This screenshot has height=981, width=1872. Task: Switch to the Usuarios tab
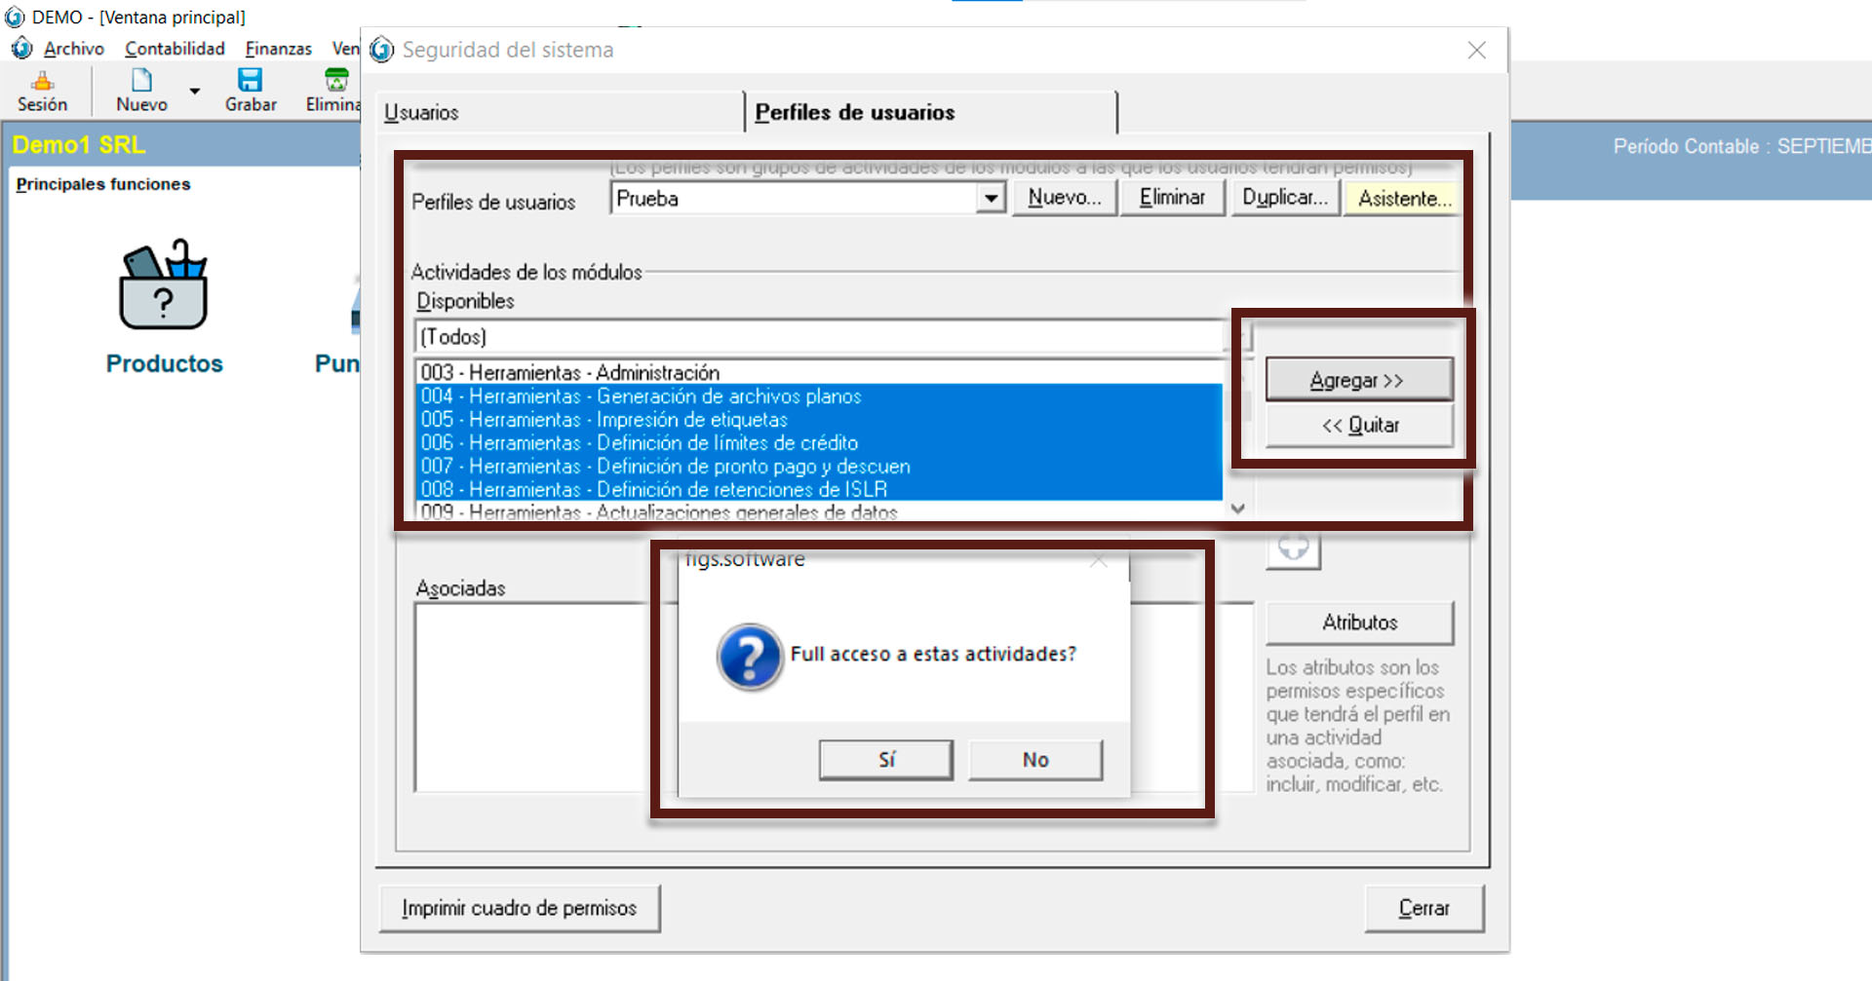[421, 113]
